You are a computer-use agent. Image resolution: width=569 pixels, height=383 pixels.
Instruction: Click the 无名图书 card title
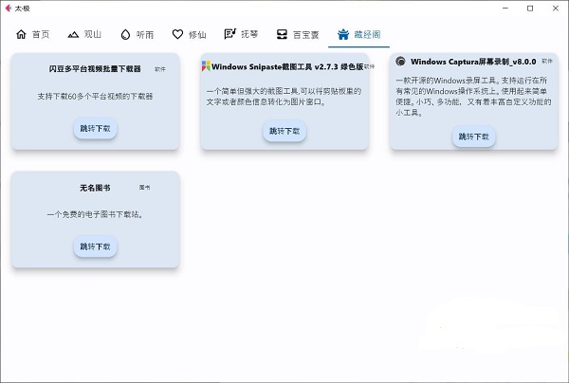tap(95, 188)
